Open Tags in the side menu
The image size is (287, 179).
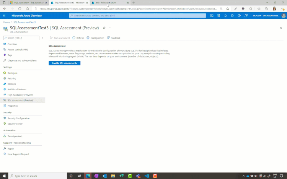10,55
